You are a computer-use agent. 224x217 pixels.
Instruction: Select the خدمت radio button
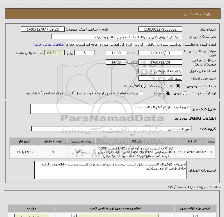(163, 86)
